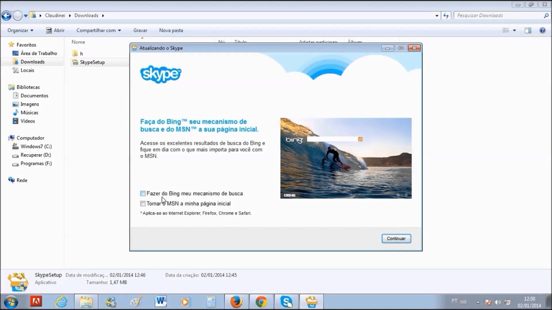Open the address bar history dropdown

pyautogui.click(x=437, y=15)
